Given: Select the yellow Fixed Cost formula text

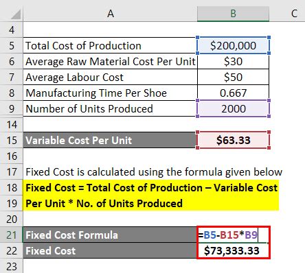Looking at the screenshot, I should pos(151,195).
